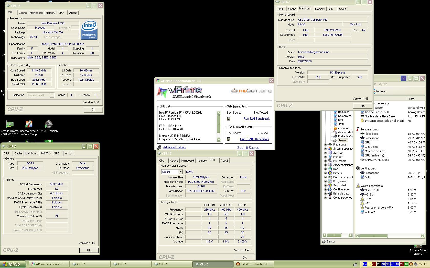Open SPD tab in CPU-Z processor window
Screen dimensions: 430x268
click(61, 13)
